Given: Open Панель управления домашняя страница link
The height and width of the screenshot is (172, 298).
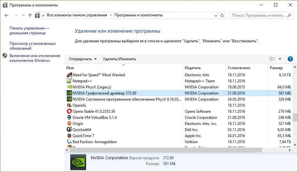Looking at the screenshot, I should pos(29,30).
